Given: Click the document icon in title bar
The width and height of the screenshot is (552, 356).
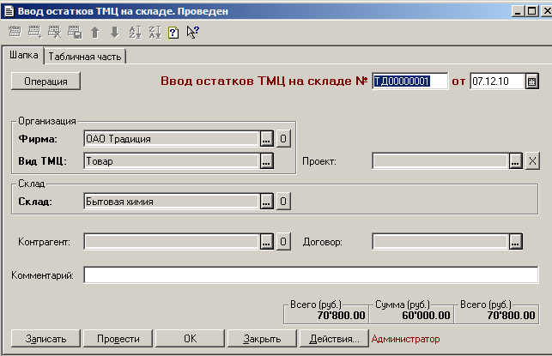Looking at the screenshot, I should [x=9, y=11].
